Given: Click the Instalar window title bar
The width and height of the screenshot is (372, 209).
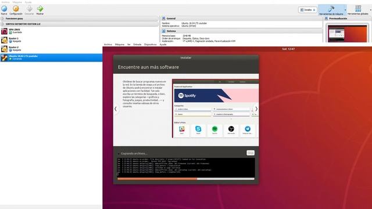Looking at the screenshot, I should coord(186,57).
